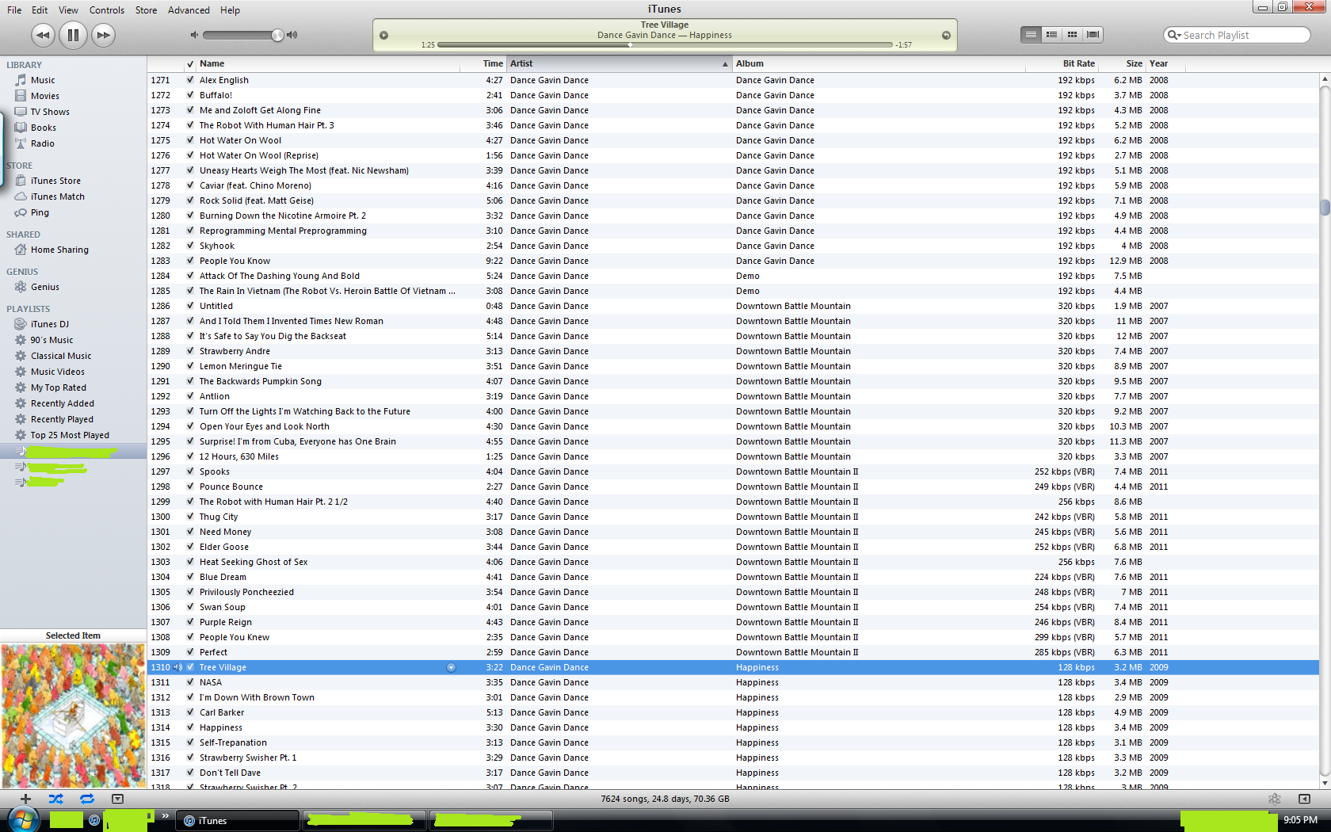1331x832 pixels.
Task: Open the File menu
Action: point(14,10)
